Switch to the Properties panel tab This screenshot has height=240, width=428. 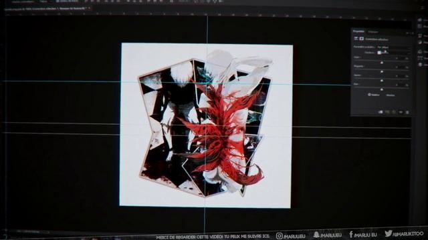pyautogui.click(x=358, y=31)
